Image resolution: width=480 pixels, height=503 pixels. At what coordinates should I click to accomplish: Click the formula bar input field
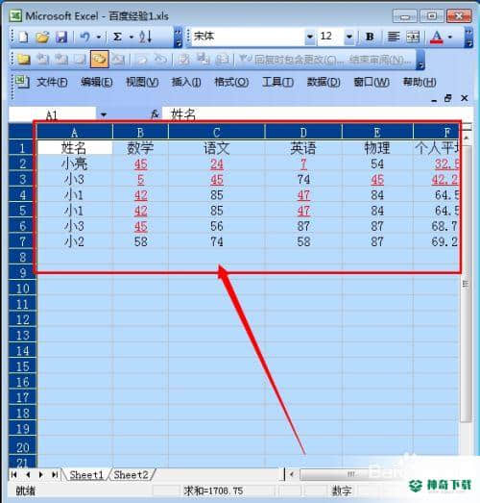317,114
